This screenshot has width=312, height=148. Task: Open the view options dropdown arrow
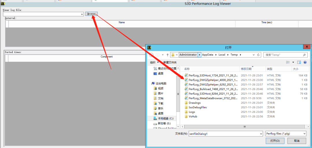pos(293,62)
